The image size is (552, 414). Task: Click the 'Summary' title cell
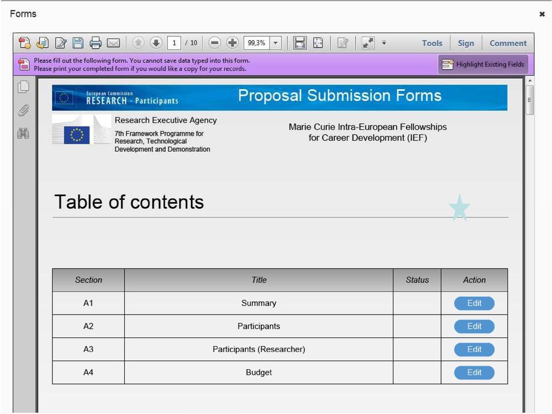coord(259,303)
